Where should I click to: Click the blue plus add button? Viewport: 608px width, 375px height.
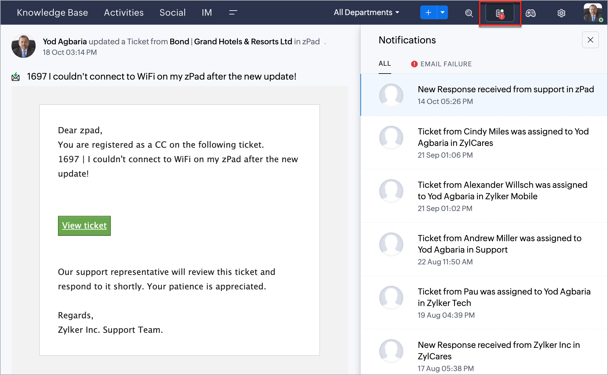(x=428, y=13)
